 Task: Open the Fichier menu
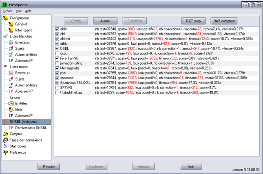7,11
